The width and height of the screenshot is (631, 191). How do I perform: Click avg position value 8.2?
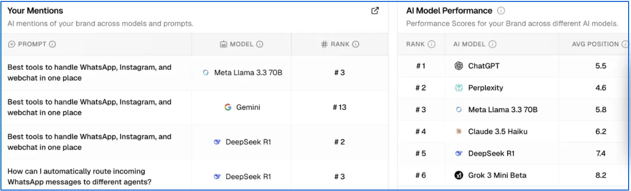coord(601,175)
